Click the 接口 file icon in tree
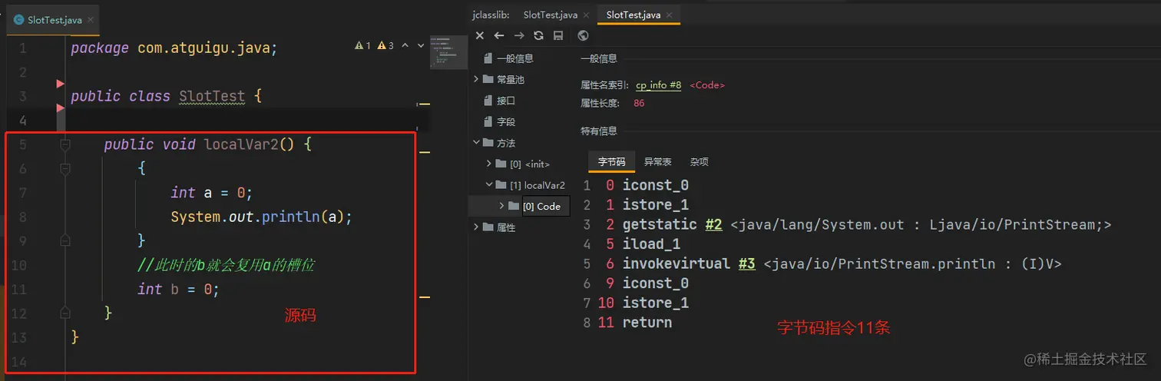1161x381 pixels. (x=488, y=101)
